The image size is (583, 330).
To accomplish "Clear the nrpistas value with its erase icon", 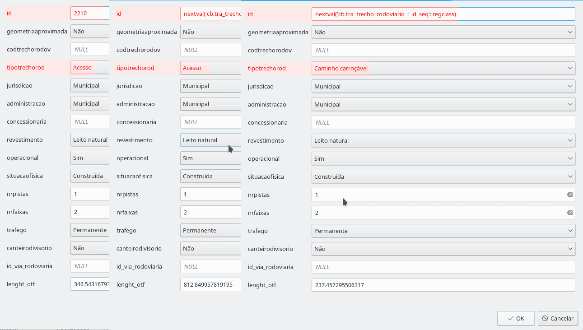I will [569, 195].
